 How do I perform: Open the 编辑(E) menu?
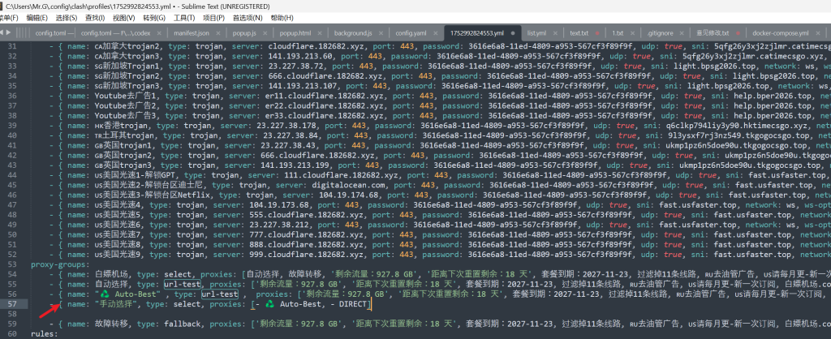37,17
